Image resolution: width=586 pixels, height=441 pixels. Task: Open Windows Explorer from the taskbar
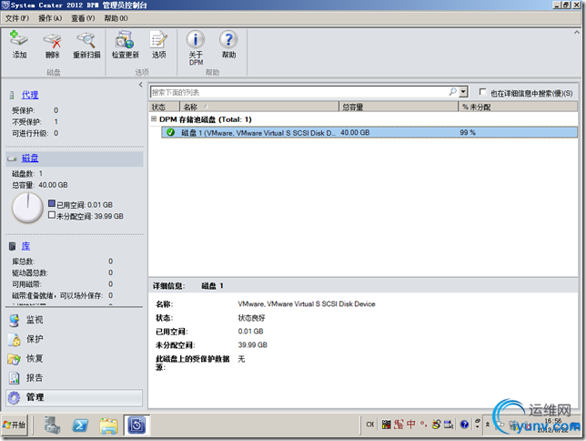pos(109,426)
